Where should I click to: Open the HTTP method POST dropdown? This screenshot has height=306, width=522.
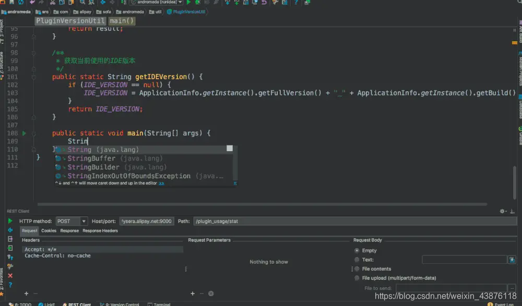(72, 221)
